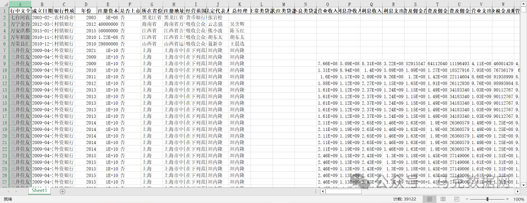527x203 pixels.
Task: Select cell with value 52915547
Action: pos(415,63)
